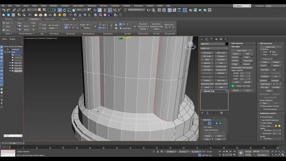Viewport: 286px width, 161px height.
Task: Open the Sign In dropdown
Action: point(242,6)
